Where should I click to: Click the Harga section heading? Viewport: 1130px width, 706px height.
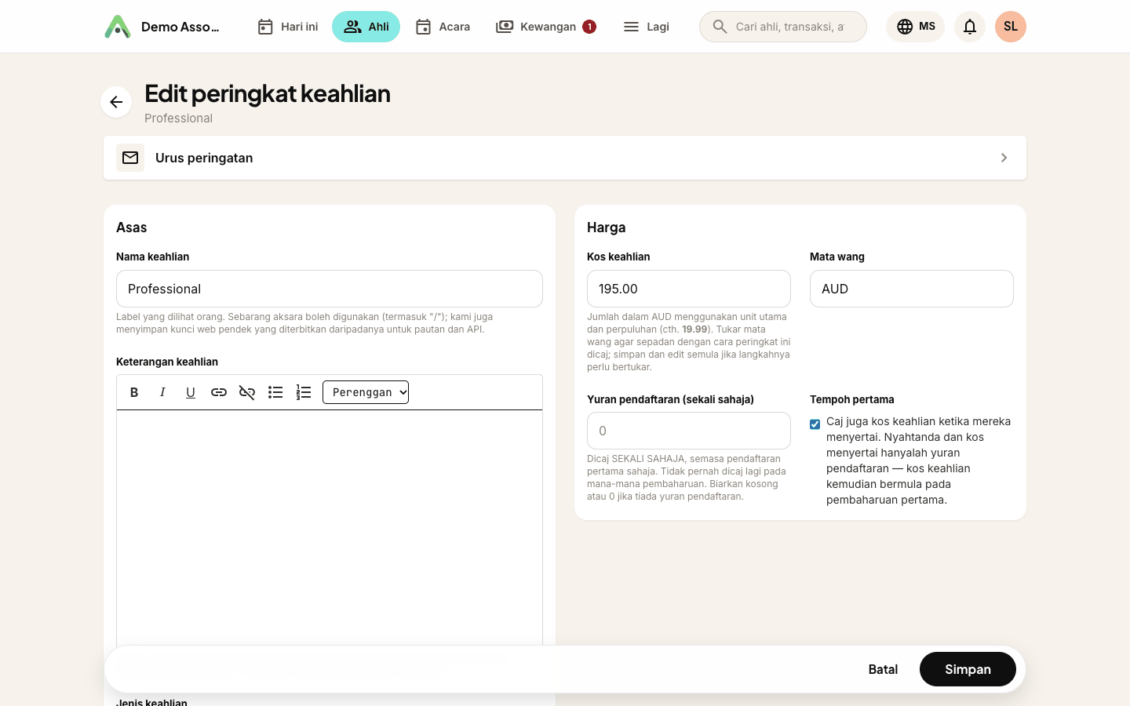click(607, 227)
